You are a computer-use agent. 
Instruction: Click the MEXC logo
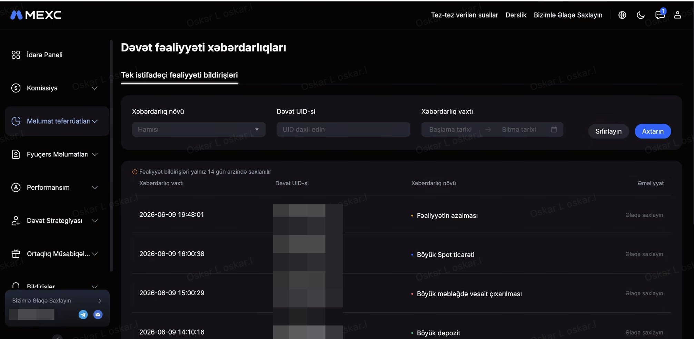point(36,15)
